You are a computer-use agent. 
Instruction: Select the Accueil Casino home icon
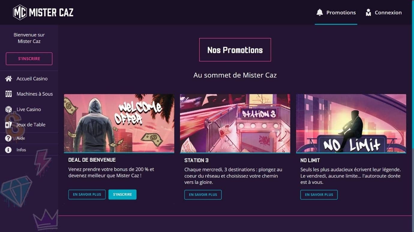(9, 79)
